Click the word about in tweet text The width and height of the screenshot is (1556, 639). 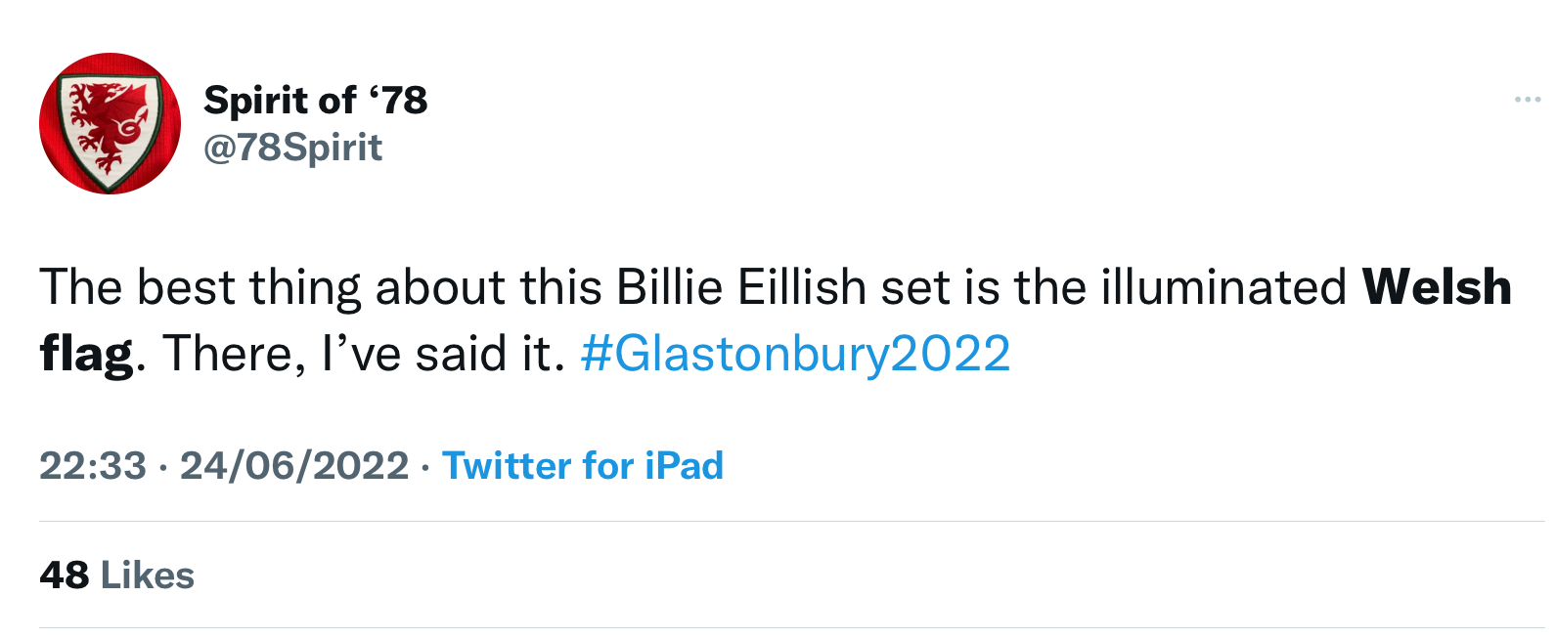[x=440, y=287]
